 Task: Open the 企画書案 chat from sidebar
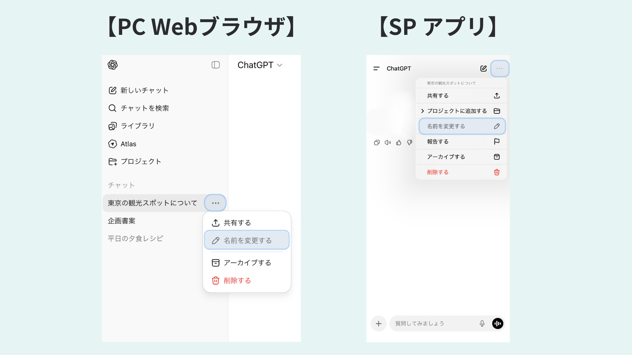pyautogui.click(x=121, y=221)
